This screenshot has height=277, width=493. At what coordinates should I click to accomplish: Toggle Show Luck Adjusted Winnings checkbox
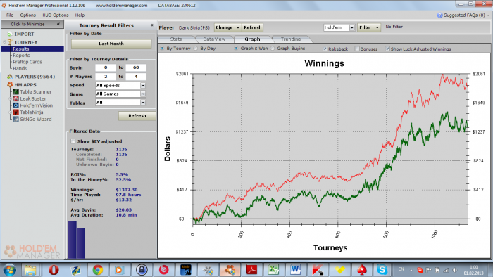(x=387, y=49)
